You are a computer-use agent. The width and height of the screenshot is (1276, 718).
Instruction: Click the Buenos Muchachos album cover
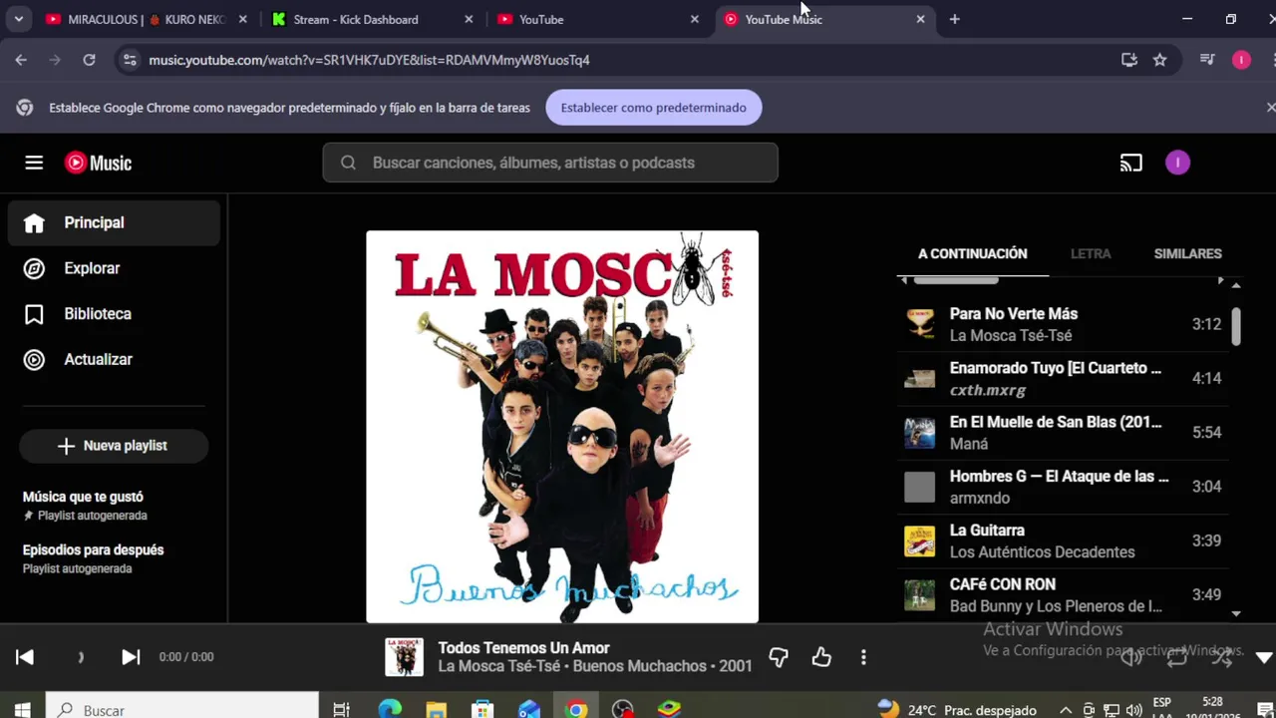(562, 427)
